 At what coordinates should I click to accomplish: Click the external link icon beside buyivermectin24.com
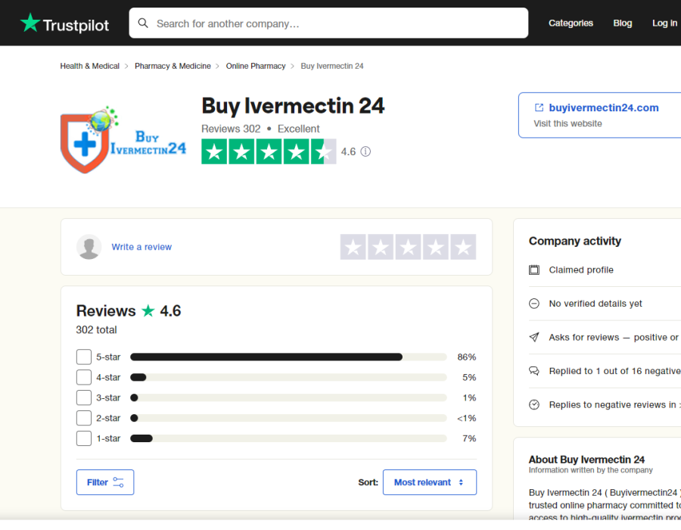(539, 108)
